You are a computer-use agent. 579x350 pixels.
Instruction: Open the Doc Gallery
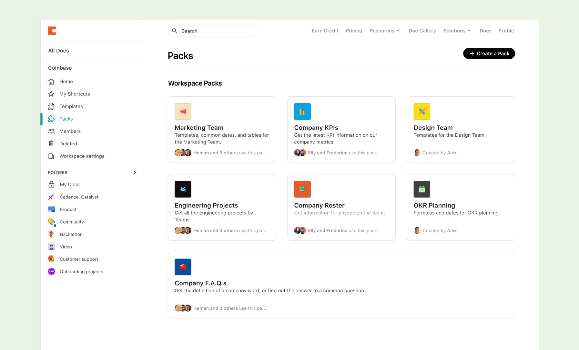coord(422,31)
